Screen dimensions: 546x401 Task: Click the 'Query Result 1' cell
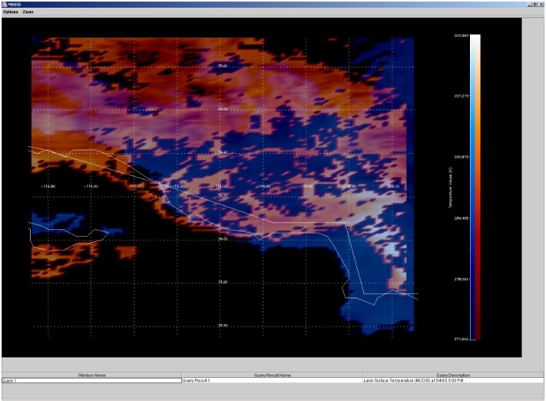(272, 380)
